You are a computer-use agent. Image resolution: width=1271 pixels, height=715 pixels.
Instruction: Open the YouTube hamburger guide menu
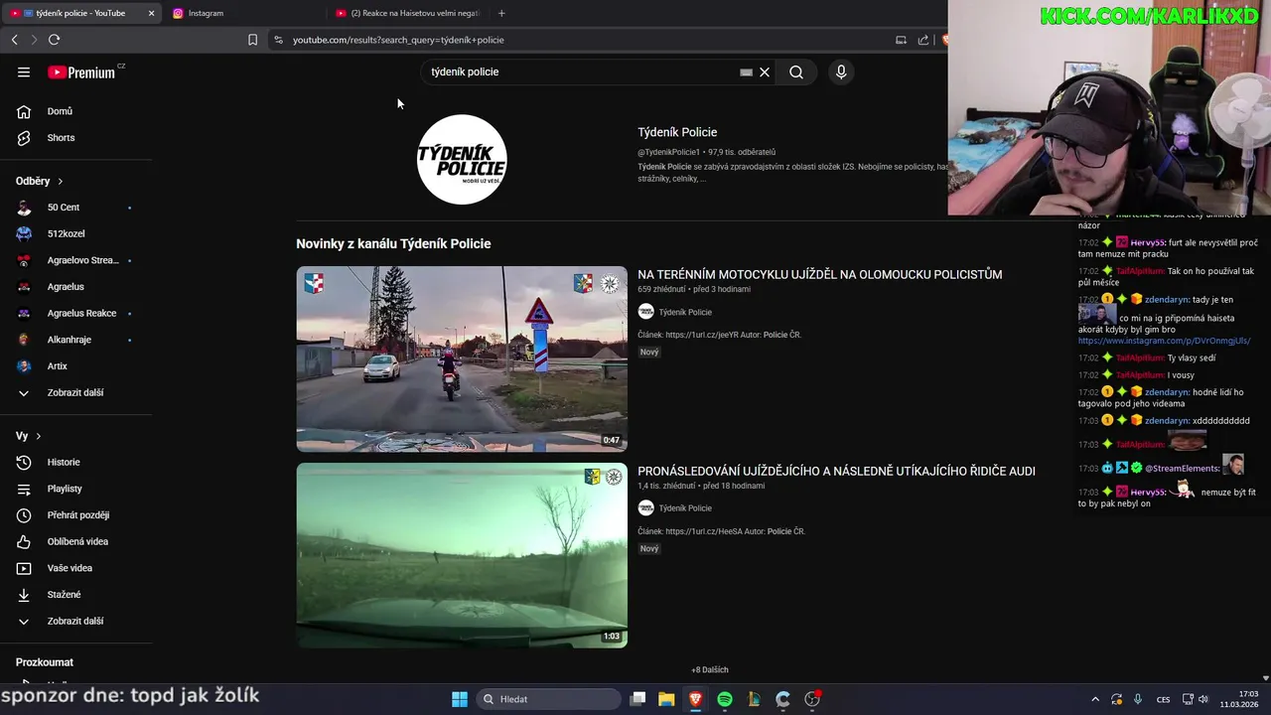click(24, 71)
